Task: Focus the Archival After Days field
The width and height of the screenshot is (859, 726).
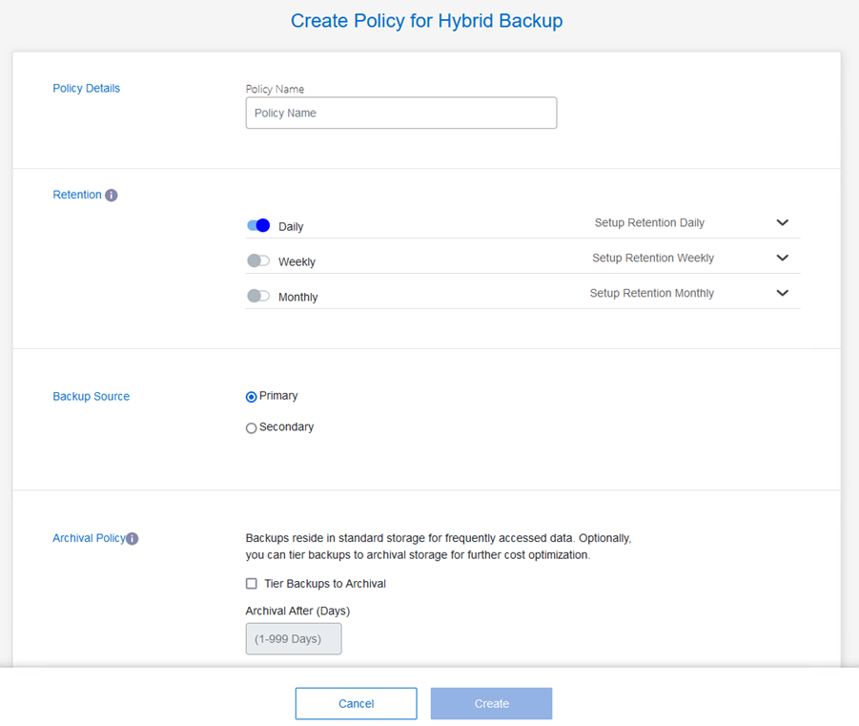Action: click(x=293, y=639)
